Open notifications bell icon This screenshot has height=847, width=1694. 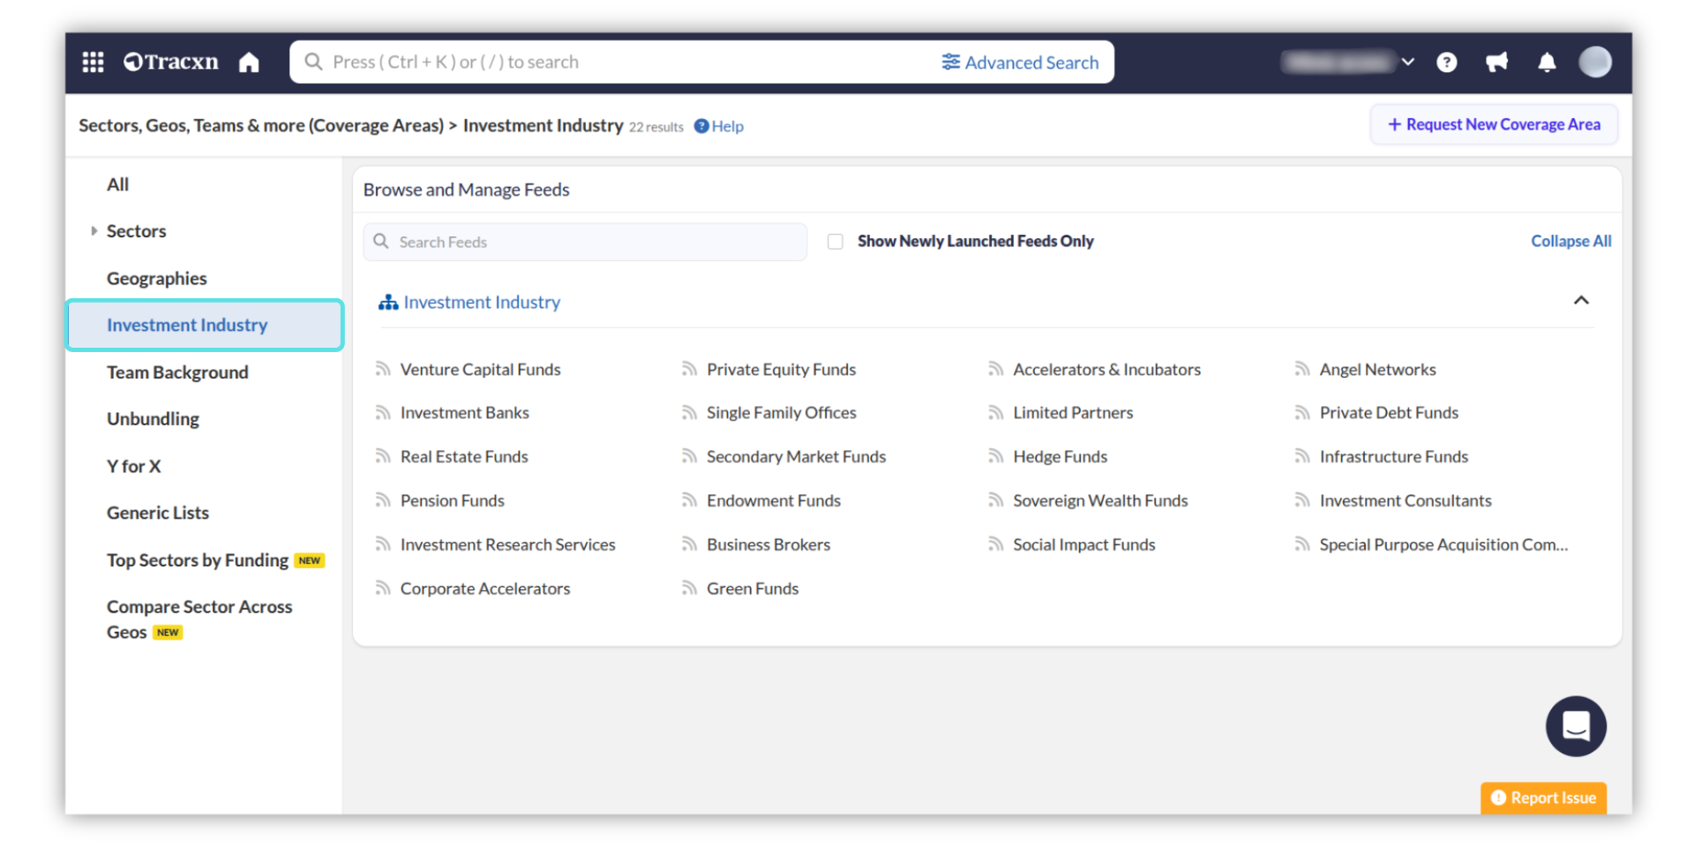[x=1547, y=63]
